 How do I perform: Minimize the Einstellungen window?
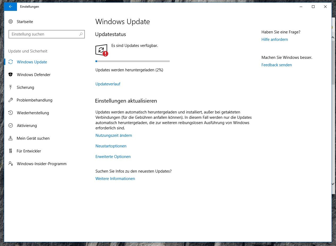(x=301, y=7)
